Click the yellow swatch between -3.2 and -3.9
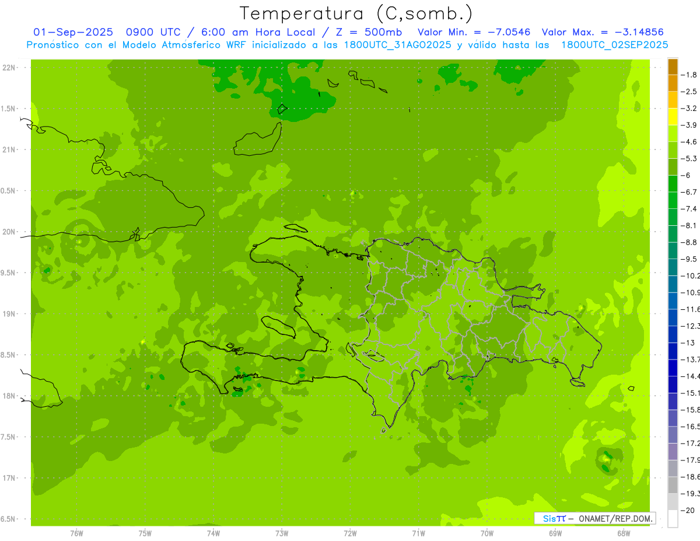Screen dimensions: 700x541 tap(673, 117)
